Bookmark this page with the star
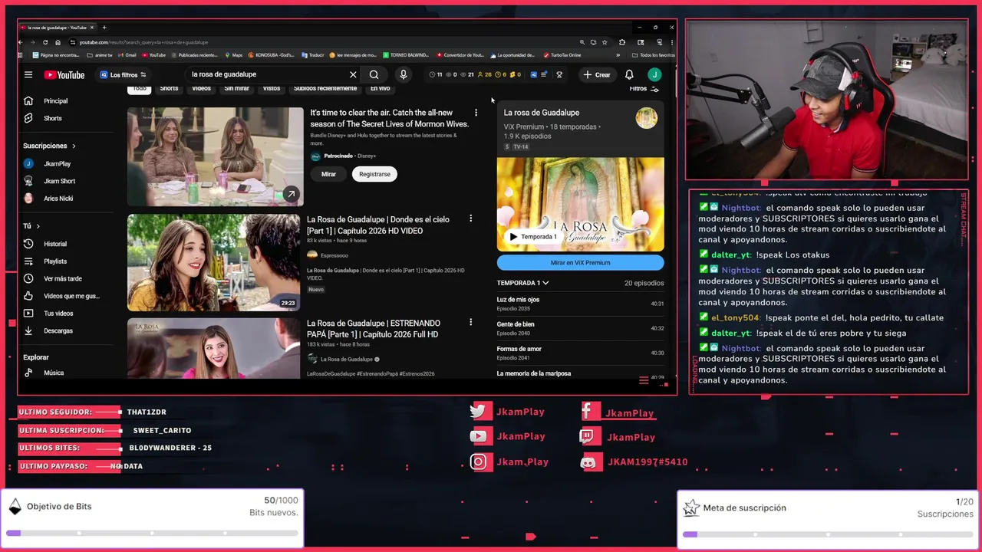The width and height of the screenshot is (982, 552). pos(605,42)
